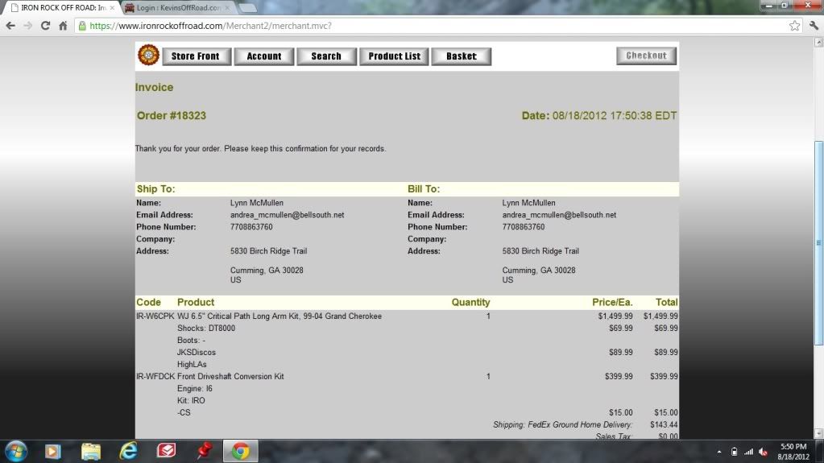Close the IRON ROCK OFF ROAD tab
Image resolution: width=824 pixels, height=463 pixels.
click(112, 8)
